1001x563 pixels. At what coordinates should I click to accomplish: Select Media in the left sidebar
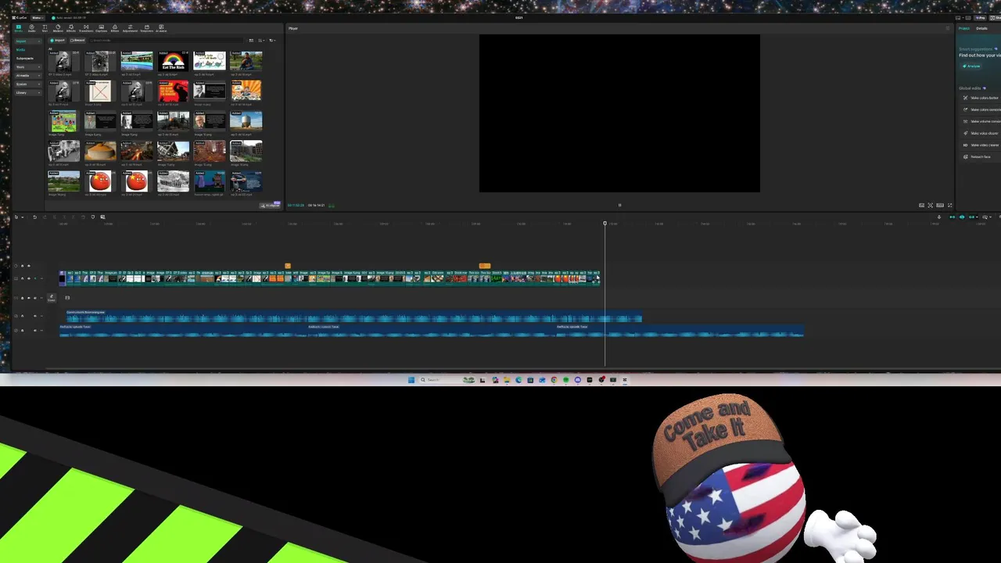[x=20, y=50]
